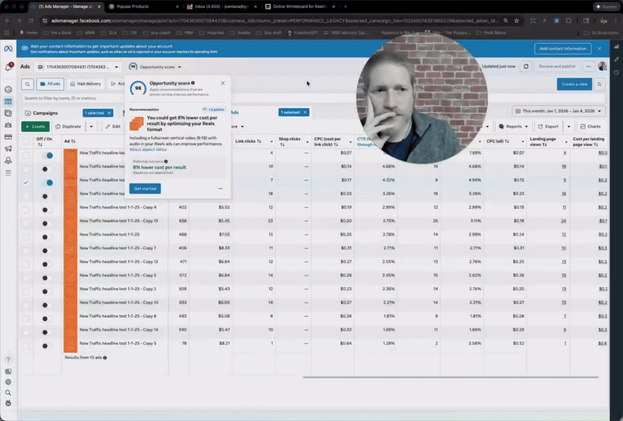Open the notifications bell with red badge
This screenshot has width=623, height=421.
coord(9,67)
